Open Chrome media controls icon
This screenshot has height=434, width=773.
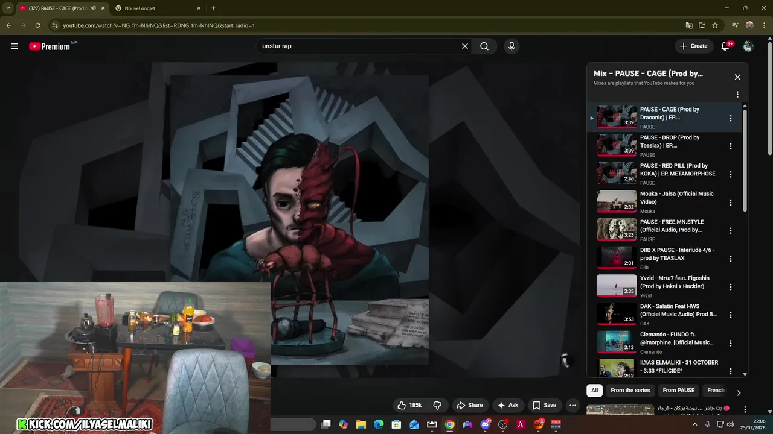click(x=735, y=25)
